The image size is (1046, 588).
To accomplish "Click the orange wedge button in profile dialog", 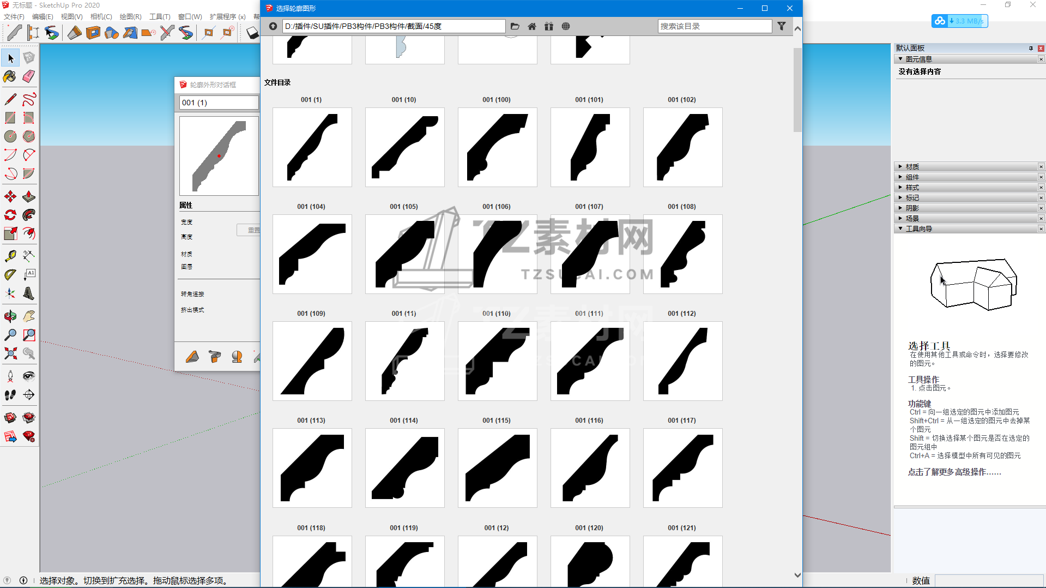I will [192, 357].
